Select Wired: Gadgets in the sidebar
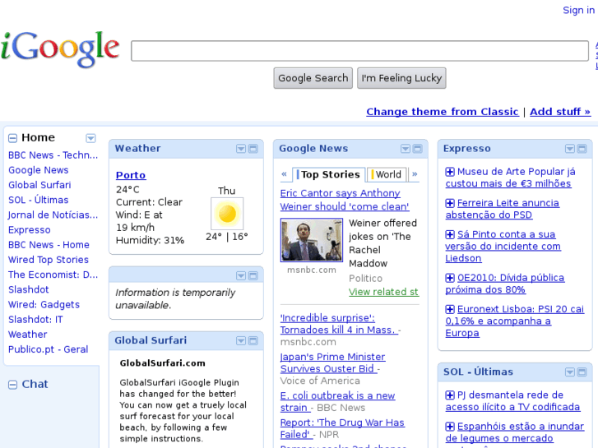Viewport: 598px width, 448px height. tap(44, 305)
